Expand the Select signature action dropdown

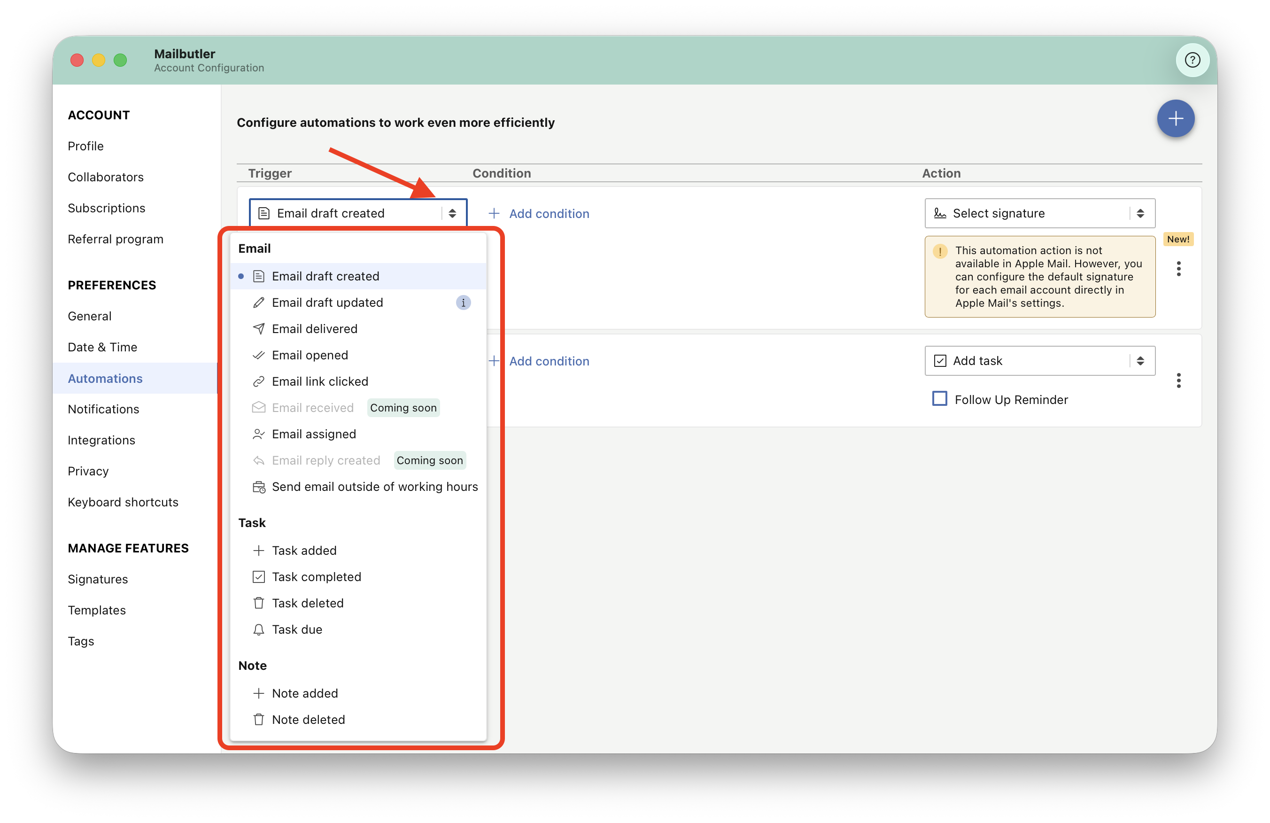[1040, 213]
